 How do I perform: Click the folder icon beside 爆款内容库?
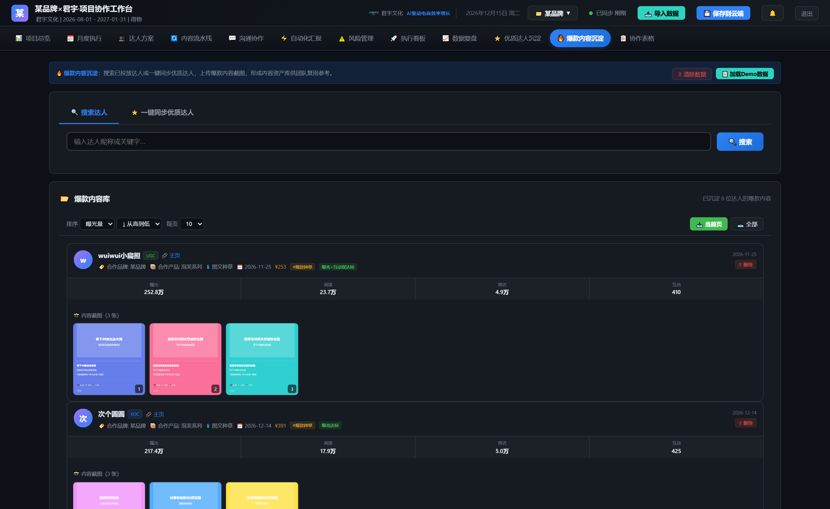[x=64, y=199]
